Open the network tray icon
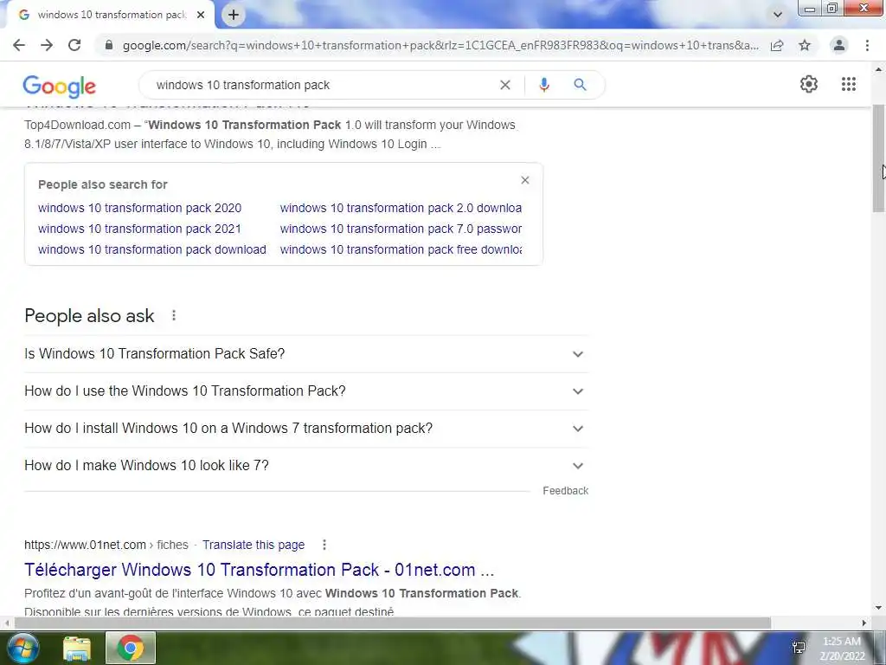This screenshot has height=665, width=886. (799, 648)
